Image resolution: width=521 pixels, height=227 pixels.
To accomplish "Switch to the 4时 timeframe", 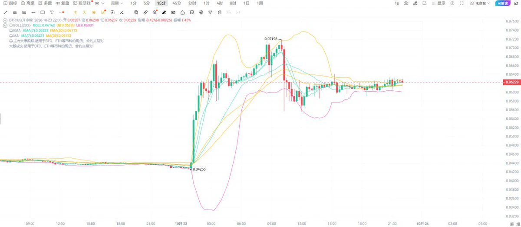I will [220, 3].
